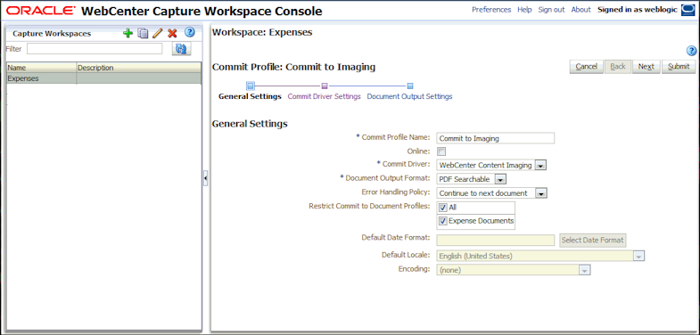Open help icon in Workspace Expenses pane
The height and width of the screenshot is (335, 700).
pyautogui.click(x=691, y=51)
